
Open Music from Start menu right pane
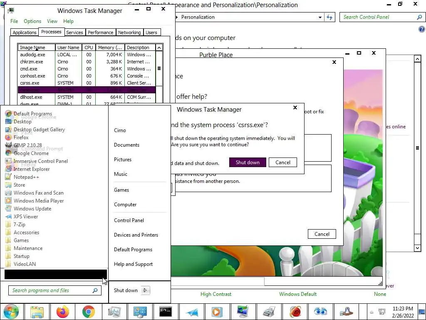[121, 174]
